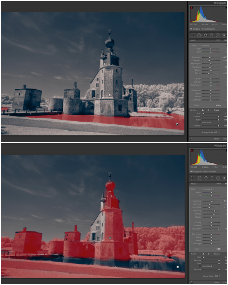Select Radial Filter tool in lower screenshot

coord(218,178)
